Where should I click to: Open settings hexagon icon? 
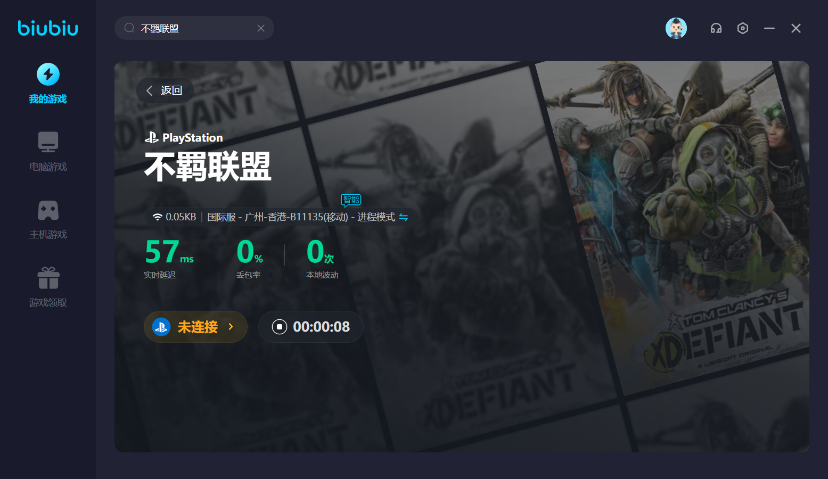click(742, 28)
